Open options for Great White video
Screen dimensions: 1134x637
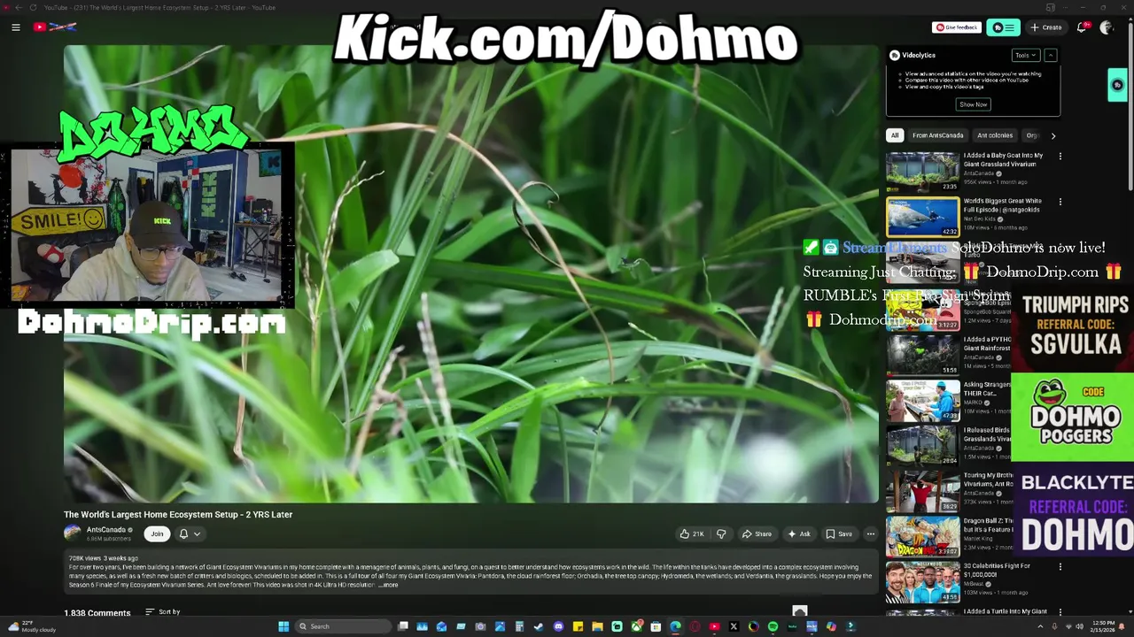1060,202
